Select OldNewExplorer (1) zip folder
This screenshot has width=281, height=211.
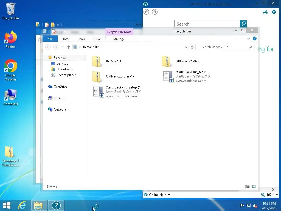(x=113, y=76)
